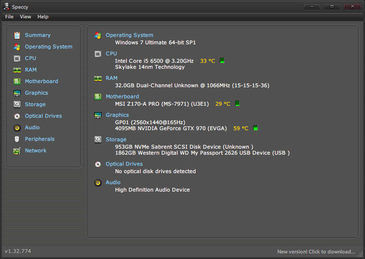Open the View menu
This screenshot has height=259, width=365.
25,17
